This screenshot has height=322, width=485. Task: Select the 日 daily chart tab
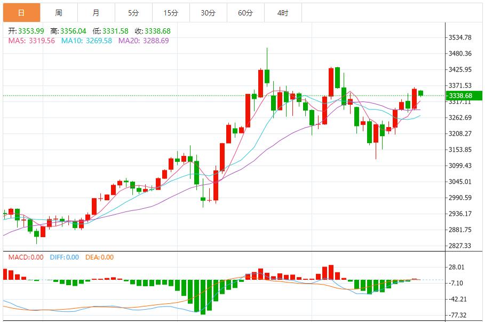[x=21, y=13]
